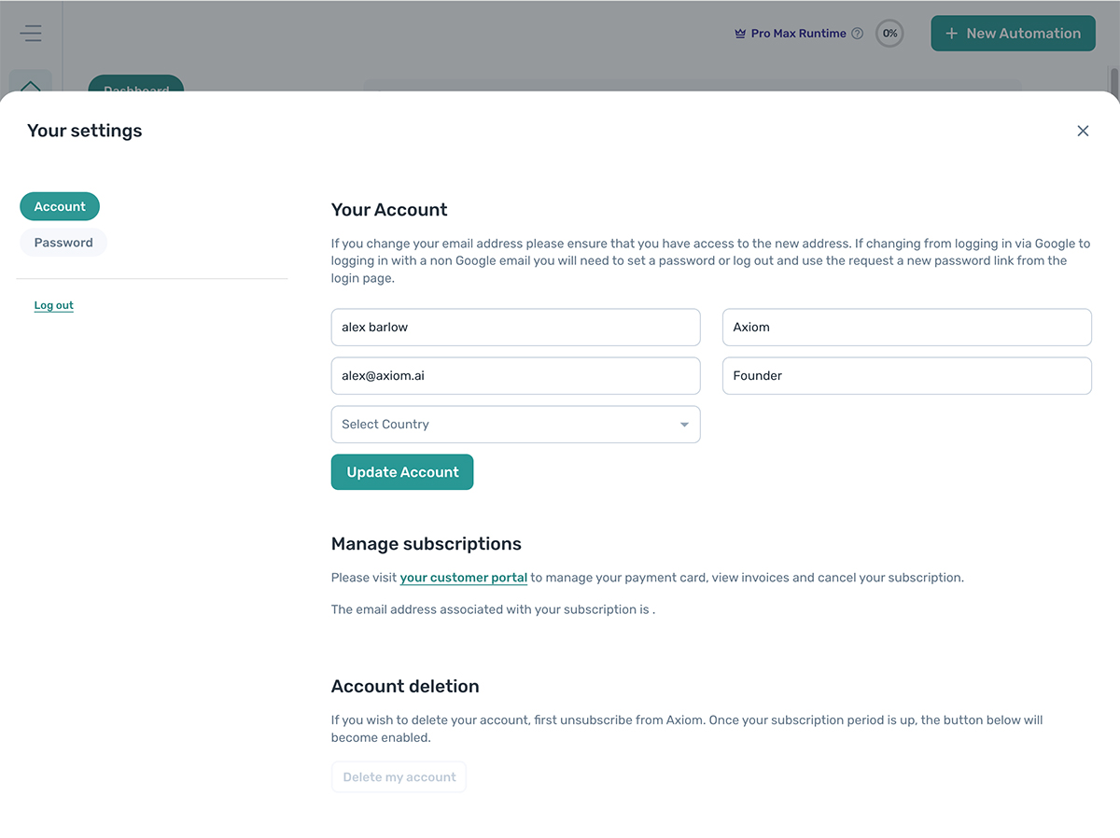Focus the email field alex@axiom.ai
This screenshot has width=1120, height=838.
[515, 376]
